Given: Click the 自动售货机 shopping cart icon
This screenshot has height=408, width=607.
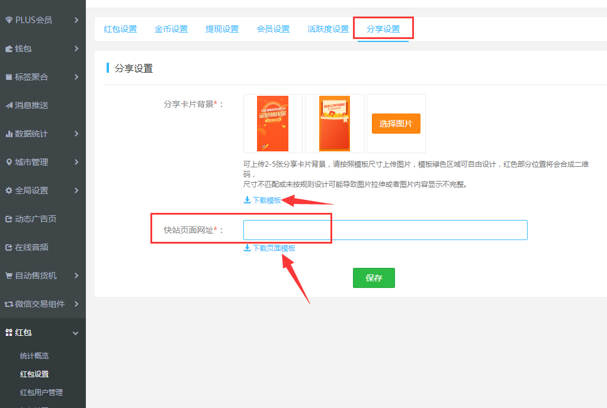Looking at the screenshot, I should (x=9, y=276).
